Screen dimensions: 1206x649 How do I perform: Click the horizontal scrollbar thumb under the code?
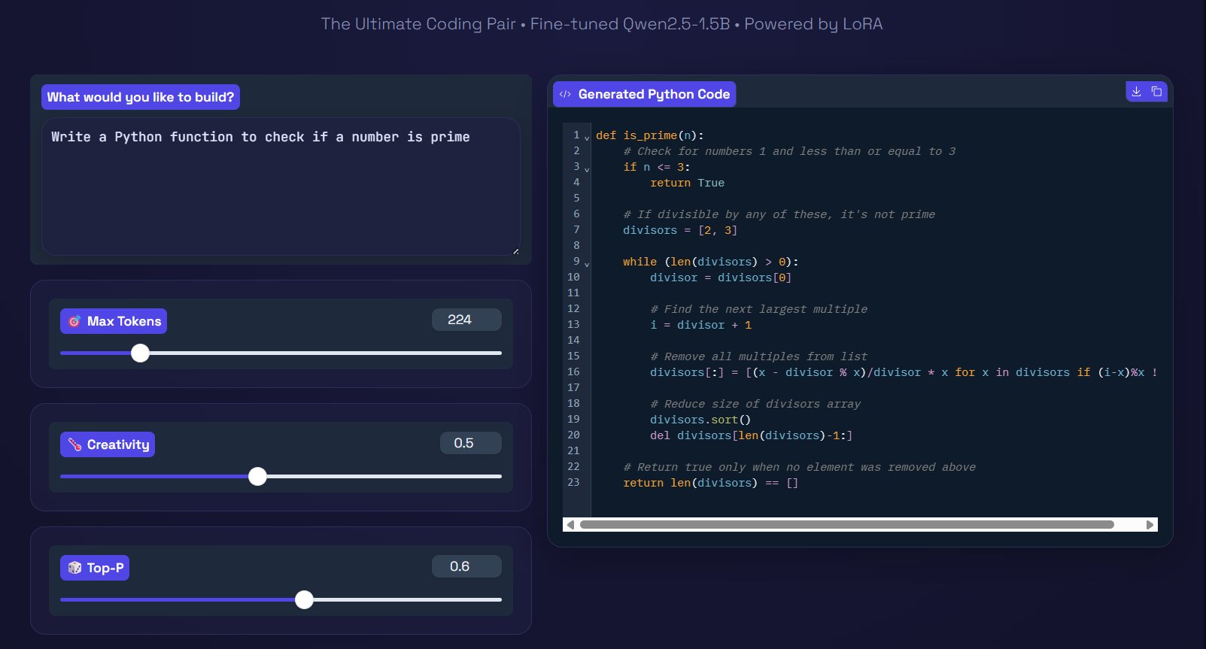tap(846, 525)
